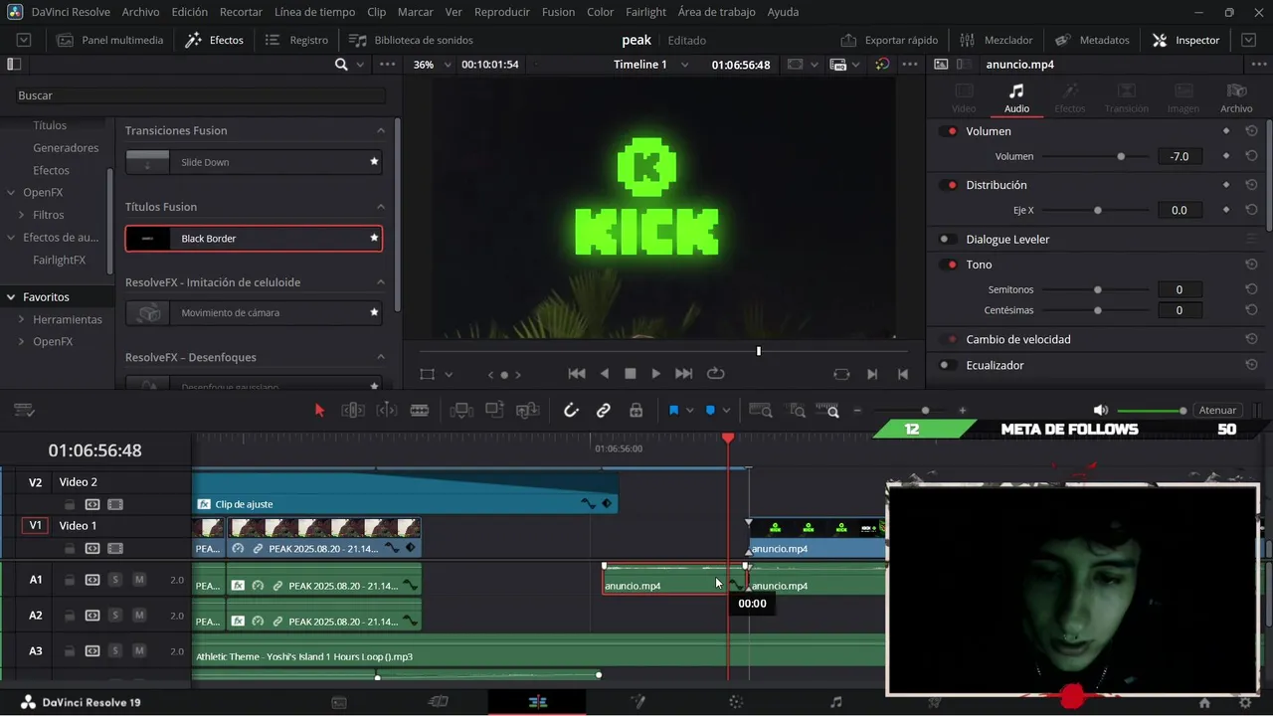The width and height of the screenshot is (1273, 716).
Task: Play in reverse button
Action: coord(604,374)
